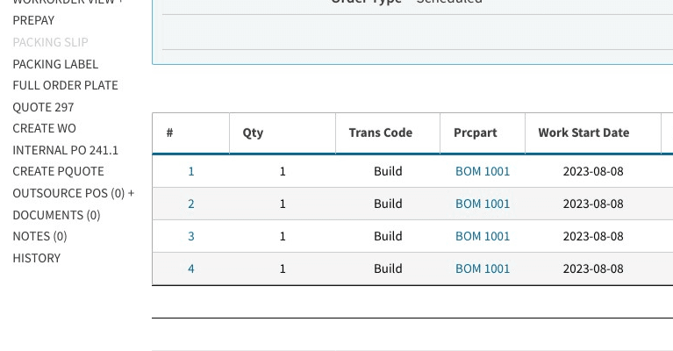View order History
Image resolution: width=673 pixels, height=351 pixels.
36,258
